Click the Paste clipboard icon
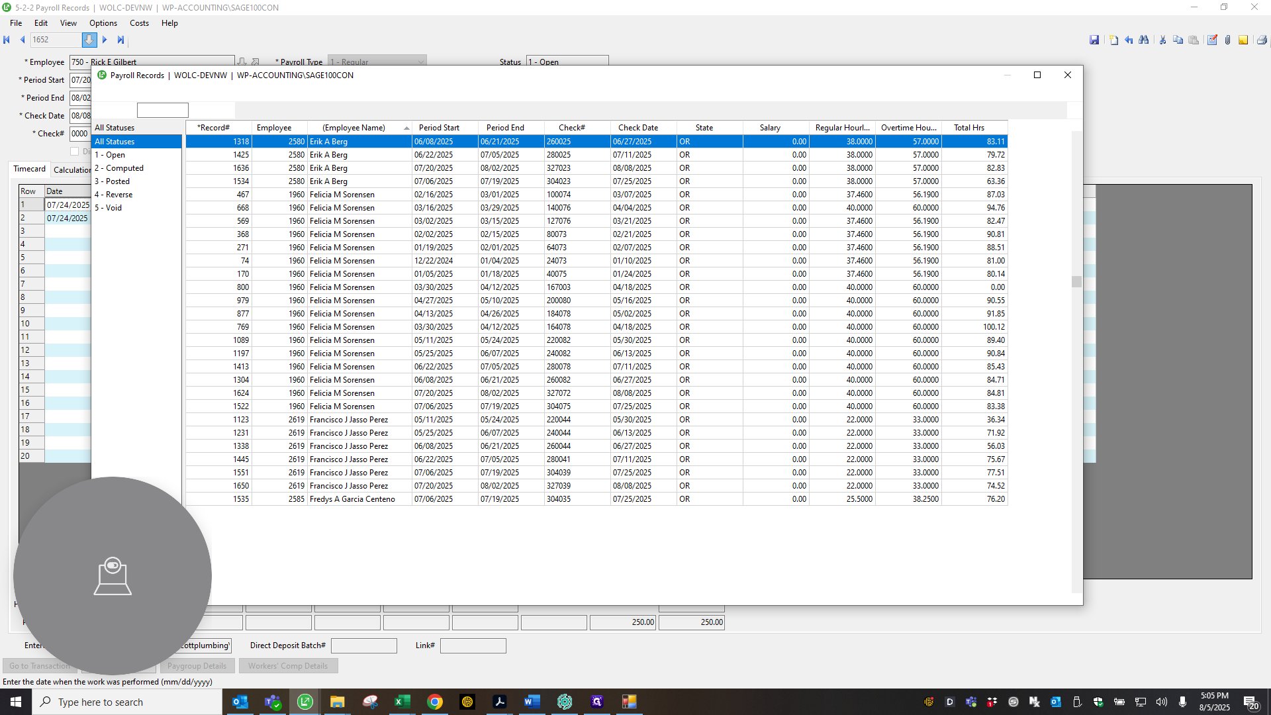Screen dimensions: 1271x715 1194,40
